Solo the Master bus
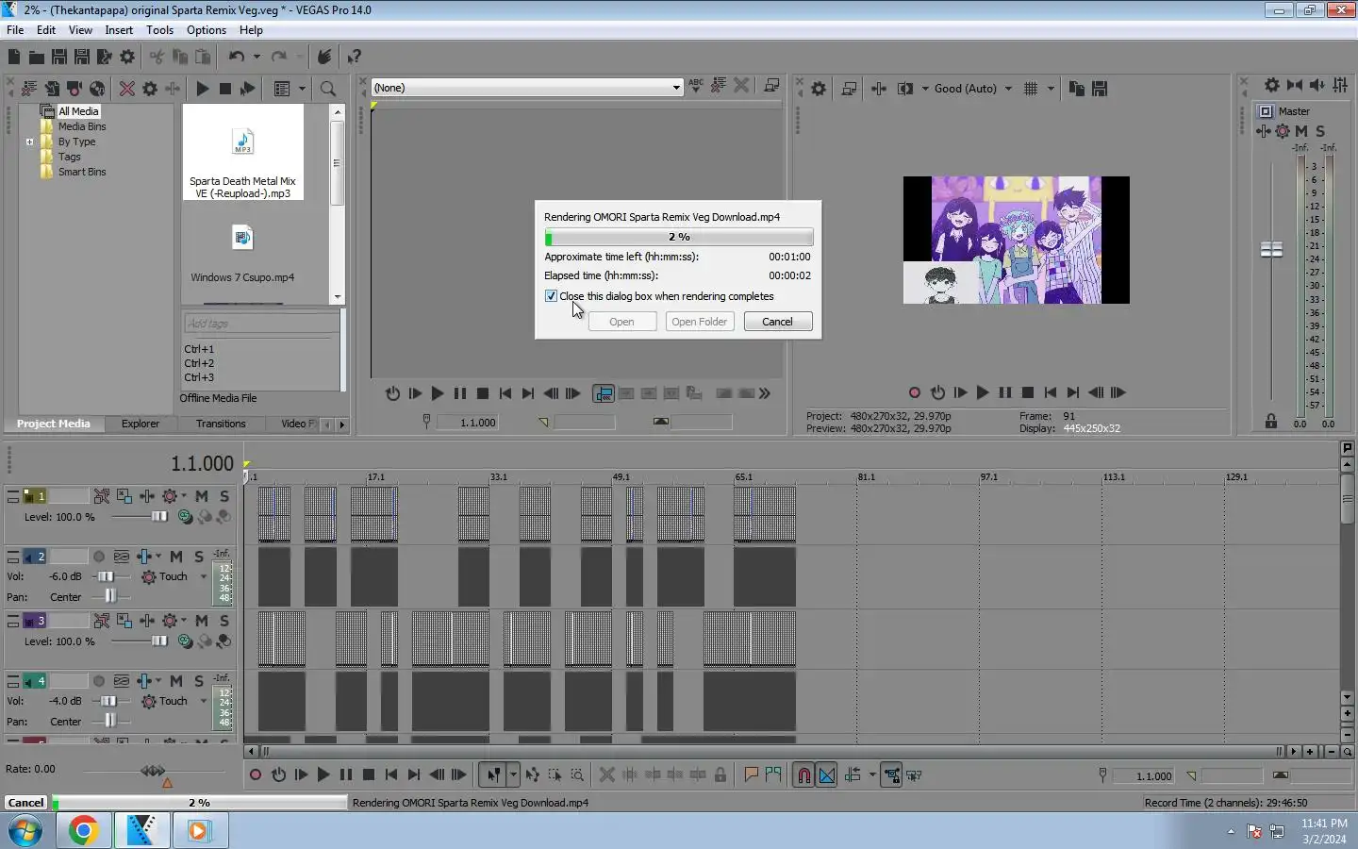This screenshot has height=849, width=1358. (1320, 131)
